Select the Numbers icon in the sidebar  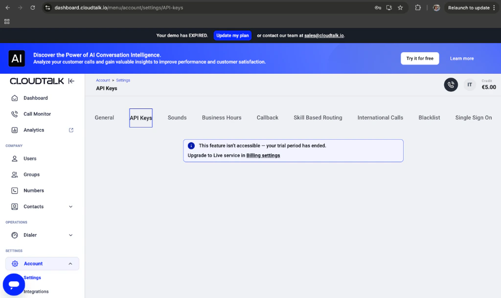pos(14,191)
